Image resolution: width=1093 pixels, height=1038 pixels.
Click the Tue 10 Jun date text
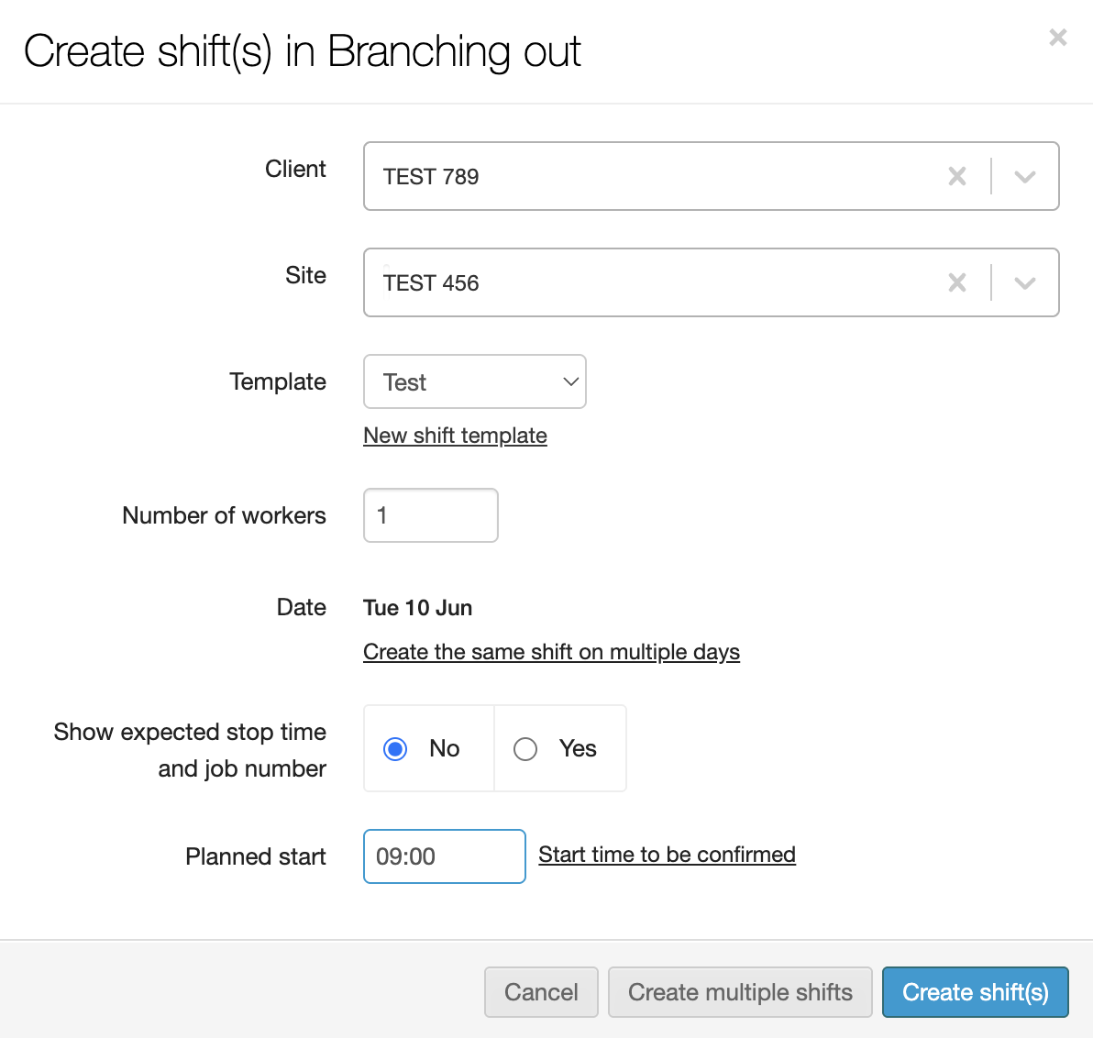(417, 608)
